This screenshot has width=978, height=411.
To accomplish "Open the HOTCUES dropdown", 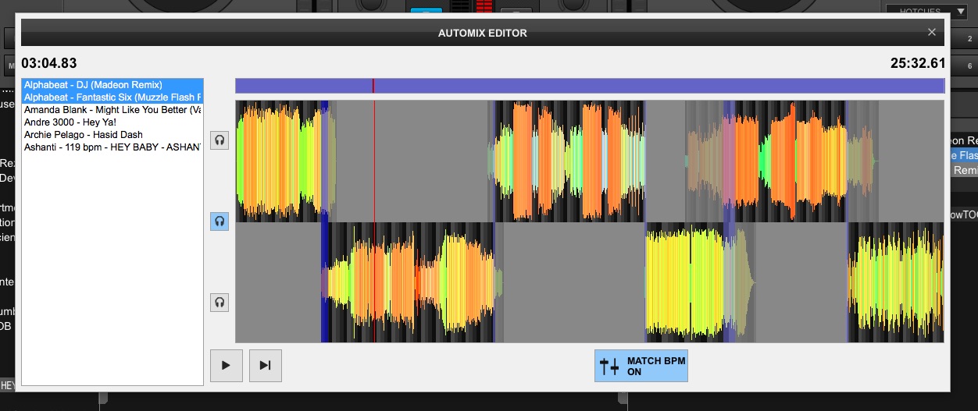I will tap(927, 12).
